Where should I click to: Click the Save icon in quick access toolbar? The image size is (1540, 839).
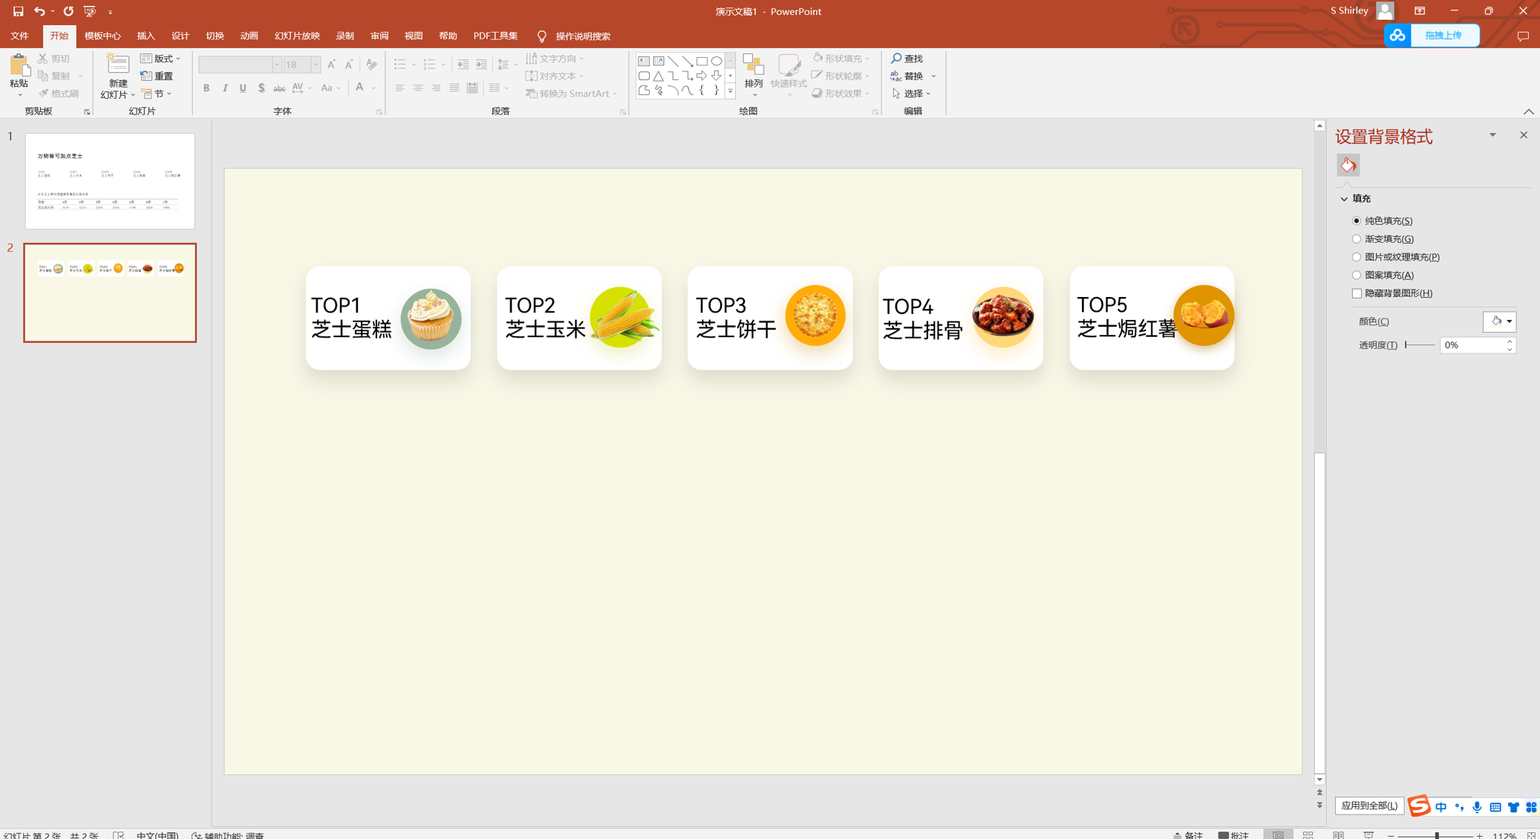point(18,11)
